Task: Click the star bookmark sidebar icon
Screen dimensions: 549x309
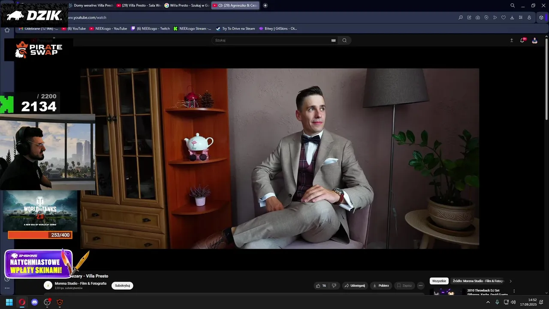Action: point(7,30)
